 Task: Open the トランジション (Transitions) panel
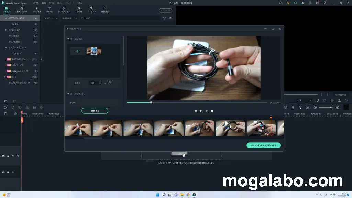click(x=64, y=9)
